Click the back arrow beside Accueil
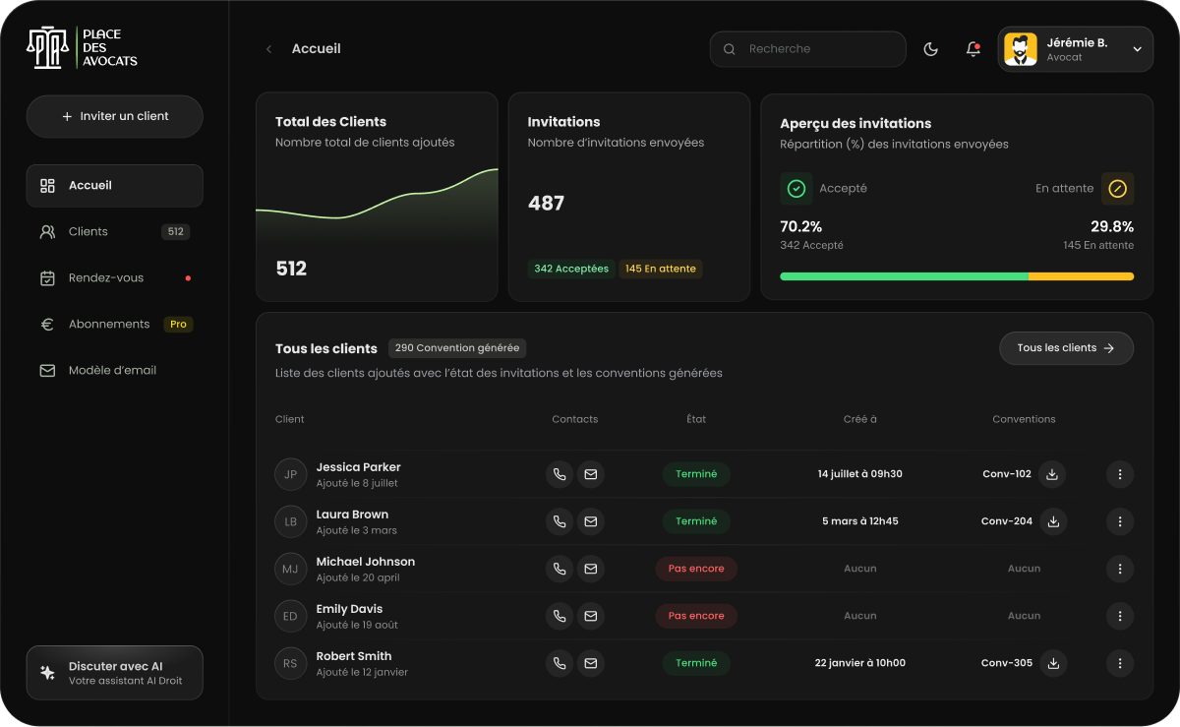 (x=268, y=49)
